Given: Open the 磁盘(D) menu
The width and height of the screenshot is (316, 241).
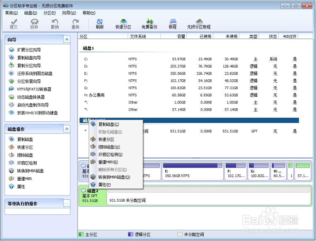Looking at the screenshot, I should (x=30, y=13).
